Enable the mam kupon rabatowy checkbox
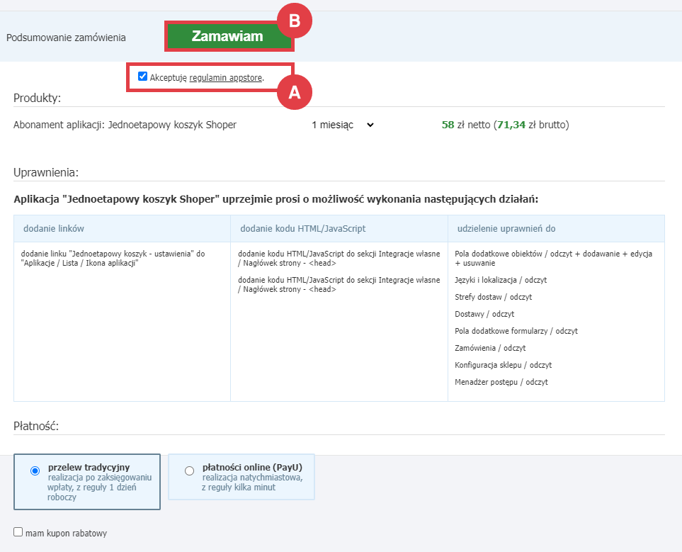682x552 pixels. click(18, 532)
